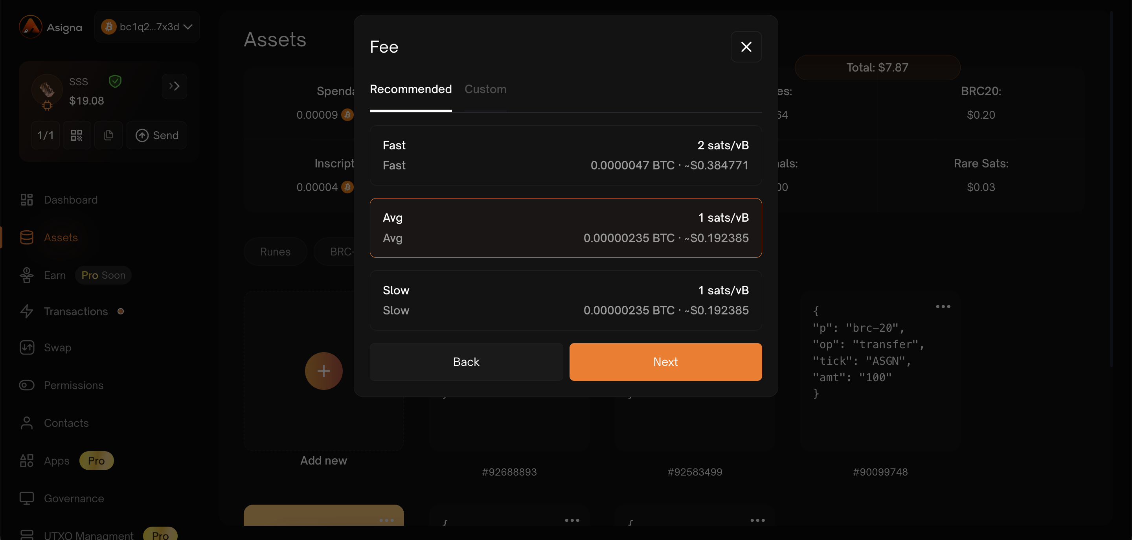Open the Permissions sidebar icon
The height and width of the screenshot is (540, 1132).
pyautogui.click(x=26, y=385)
